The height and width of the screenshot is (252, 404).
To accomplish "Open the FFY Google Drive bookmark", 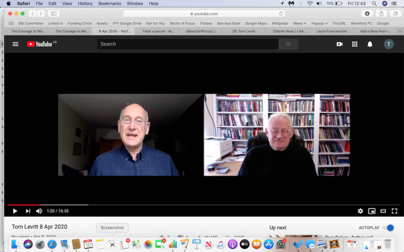I will 127,23.
